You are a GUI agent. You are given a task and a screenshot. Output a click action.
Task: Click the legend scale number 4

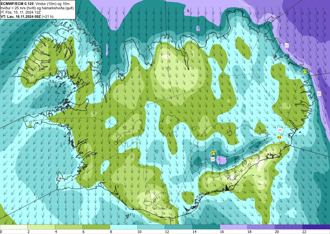point(56,232)
